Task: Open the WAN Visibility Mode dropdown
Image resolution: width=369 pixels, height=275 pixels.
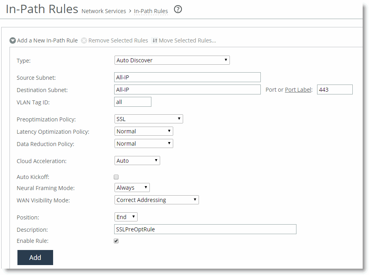Action: point(157,200)
